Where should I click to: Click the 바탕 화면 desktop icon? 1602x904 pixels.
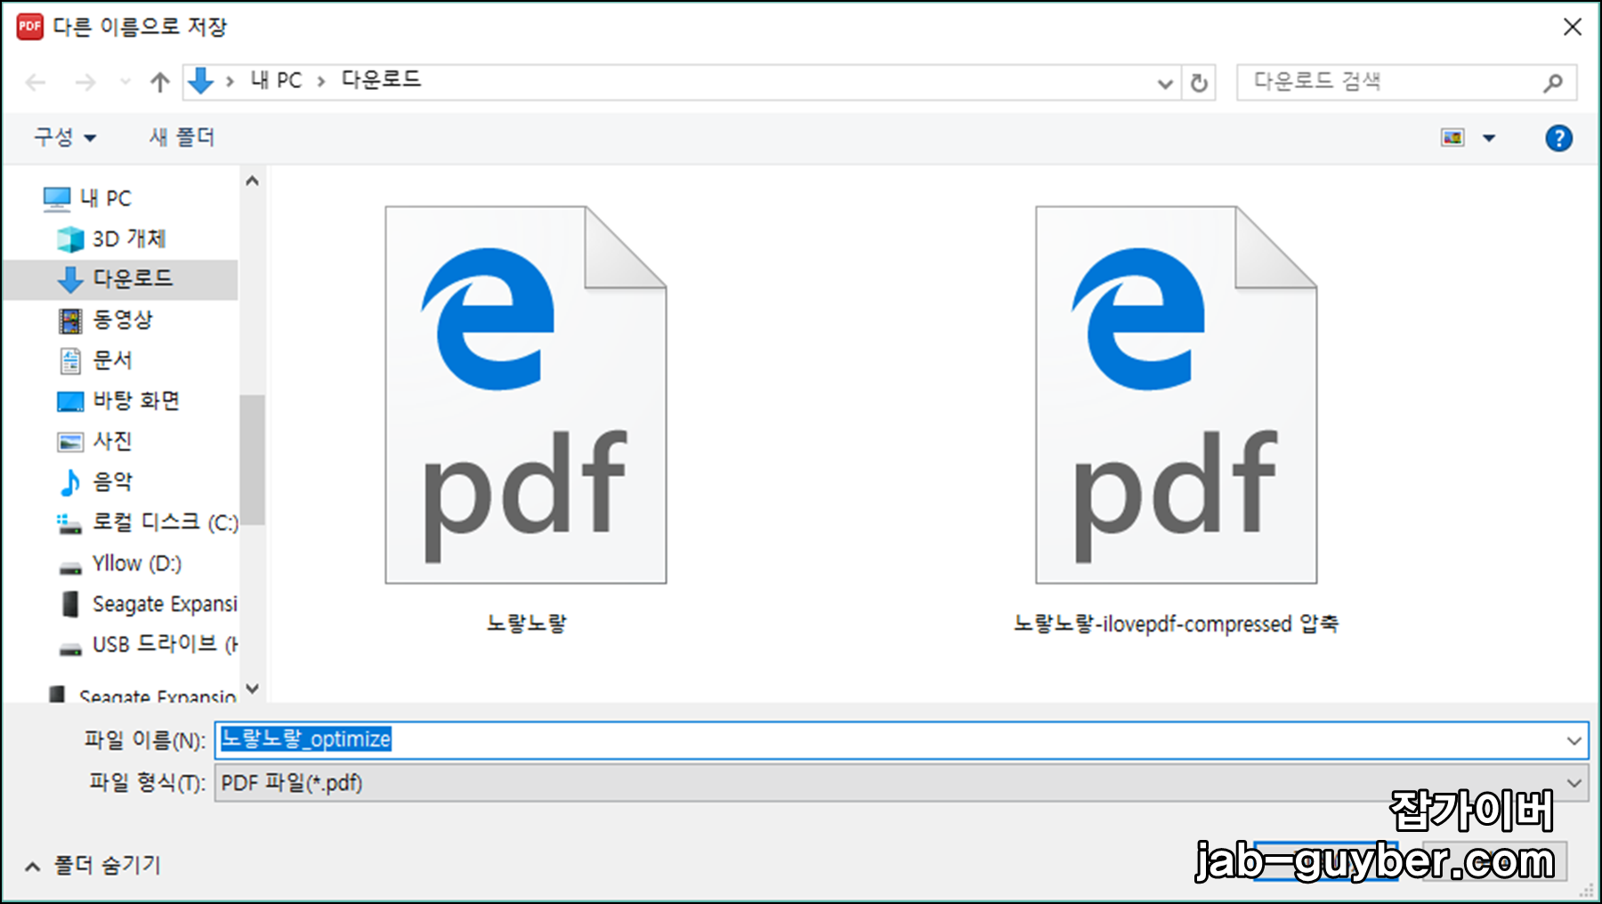[70, 401]
